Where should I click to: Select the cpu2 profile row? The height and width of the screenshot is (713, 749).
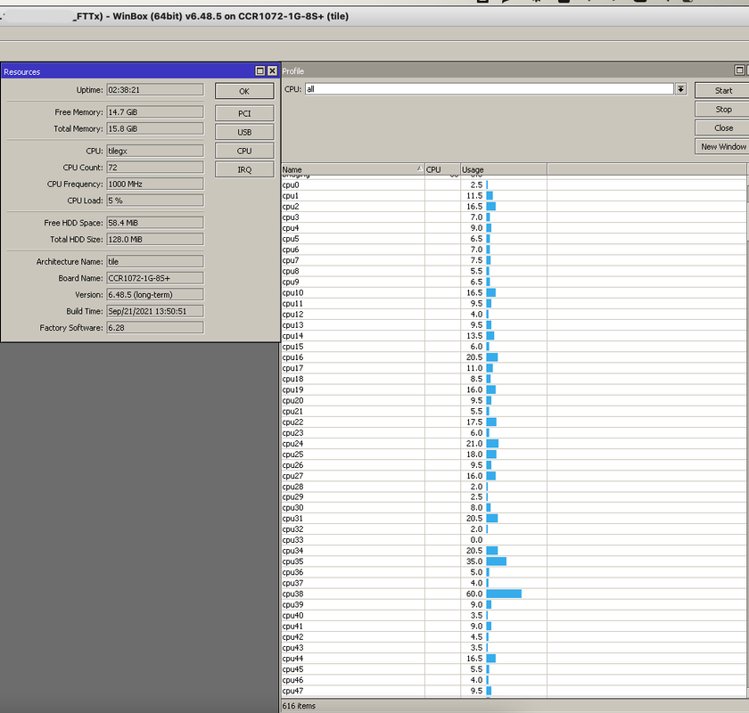tap(514, 206)
